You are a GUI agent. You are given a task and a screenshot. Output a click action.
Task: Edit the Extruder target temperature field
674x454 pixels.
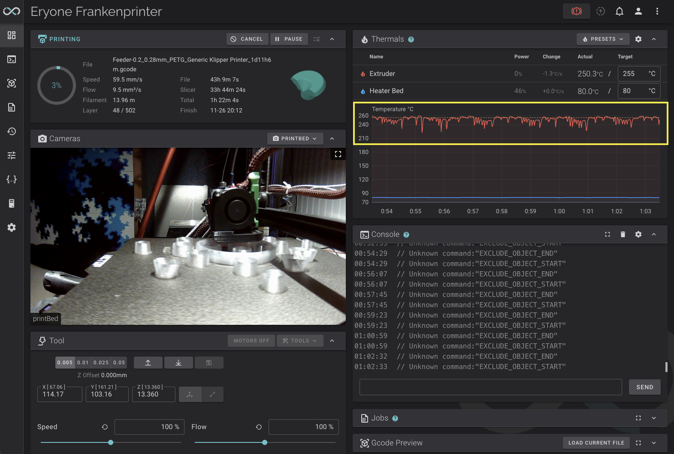[x=639, y=74]
